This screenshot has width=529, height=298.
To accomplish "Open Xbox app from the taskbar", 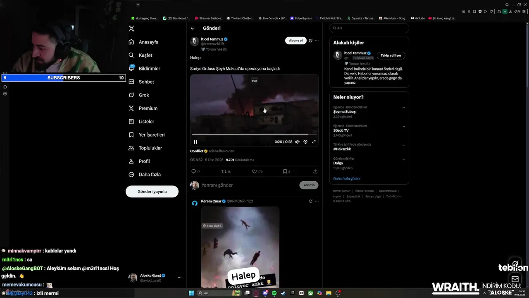I will 310,293.
